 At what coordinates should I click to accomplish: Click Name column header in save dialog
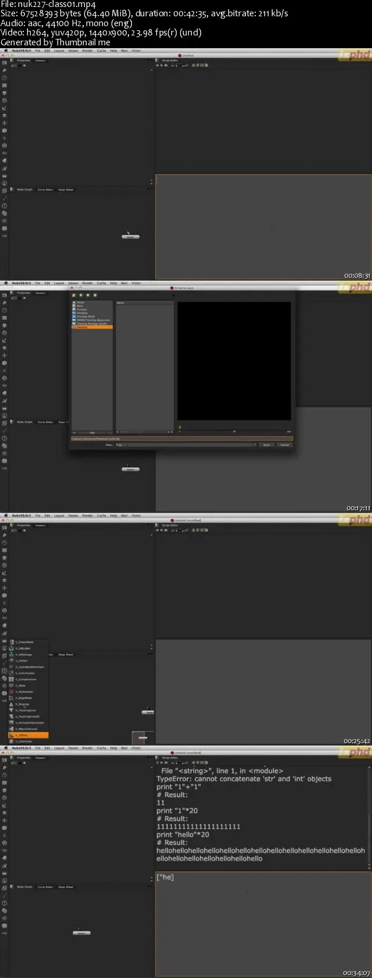pyautogui.click(x=144, y=303)
